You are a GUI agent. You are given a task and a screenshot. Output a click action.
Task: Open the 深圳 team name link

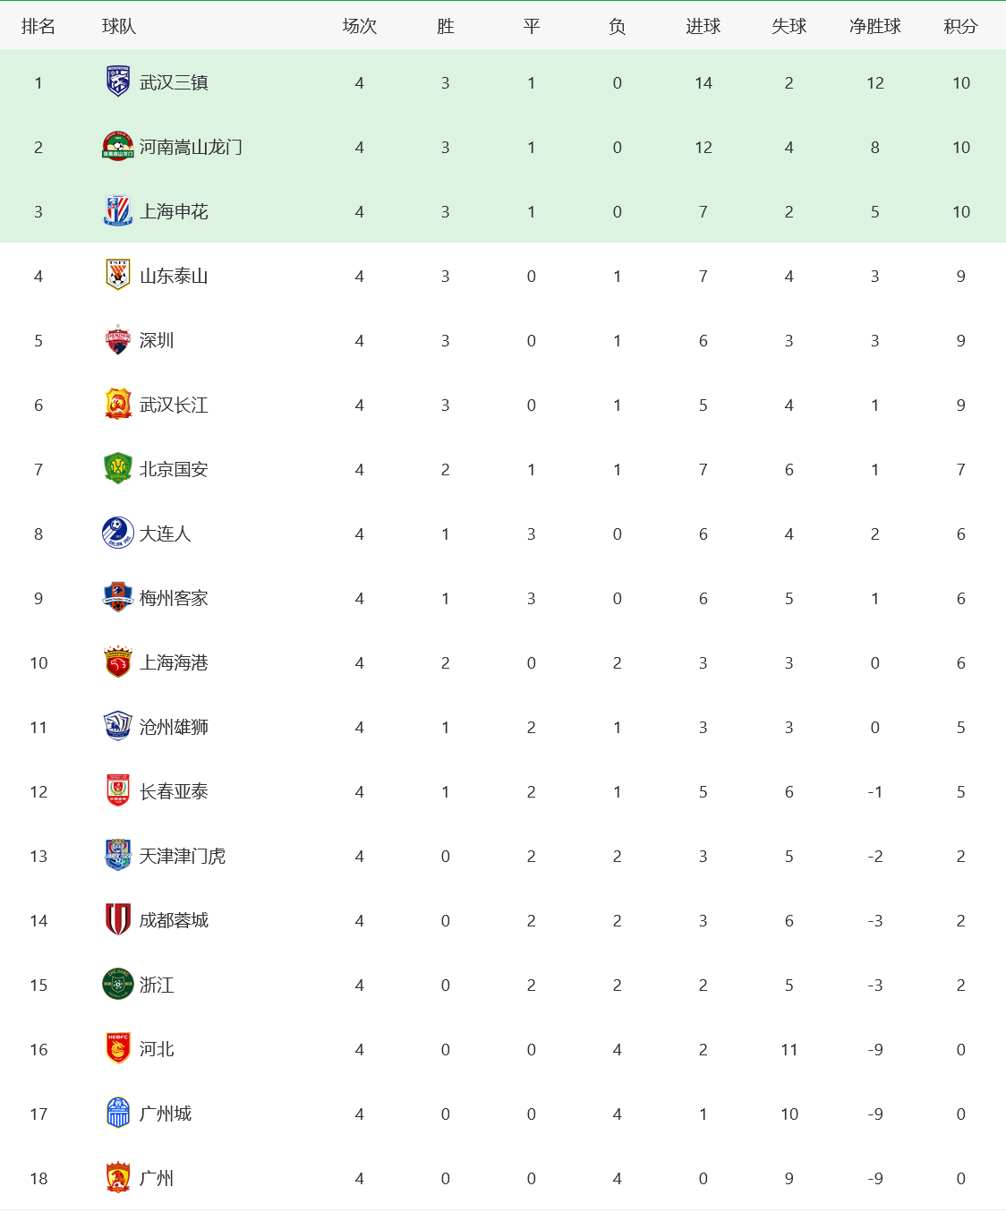click(157, 340)
